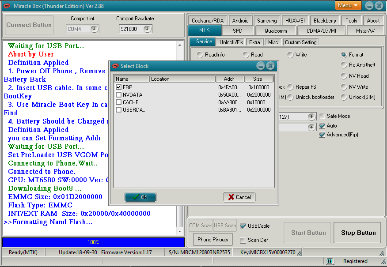Viewport: 387px width, 267px height.
Task: Open the Tools tab
Action: 351,20
